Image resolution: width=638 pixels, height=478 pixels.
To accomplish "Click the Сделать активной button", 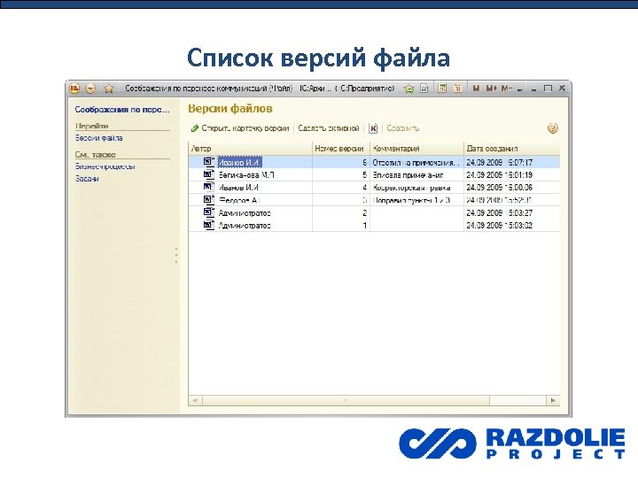I will 329,128.
